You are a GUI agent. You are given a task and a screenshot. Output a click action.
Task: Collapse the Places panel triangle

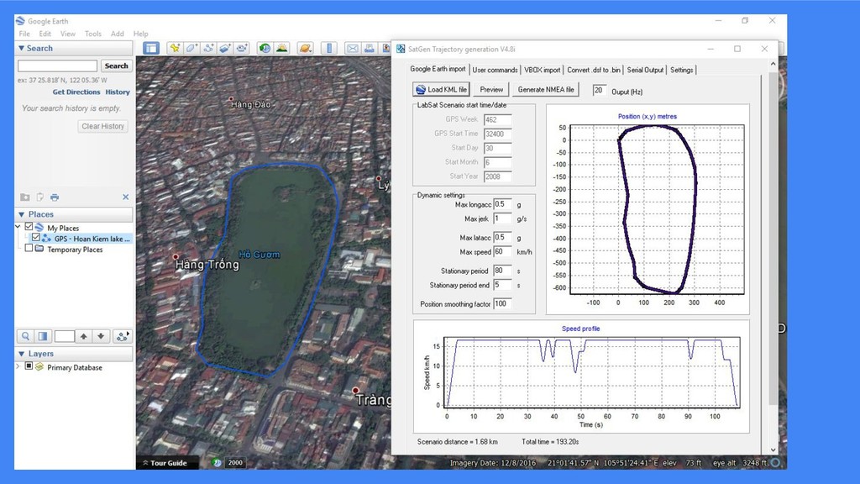click(21, 214)
